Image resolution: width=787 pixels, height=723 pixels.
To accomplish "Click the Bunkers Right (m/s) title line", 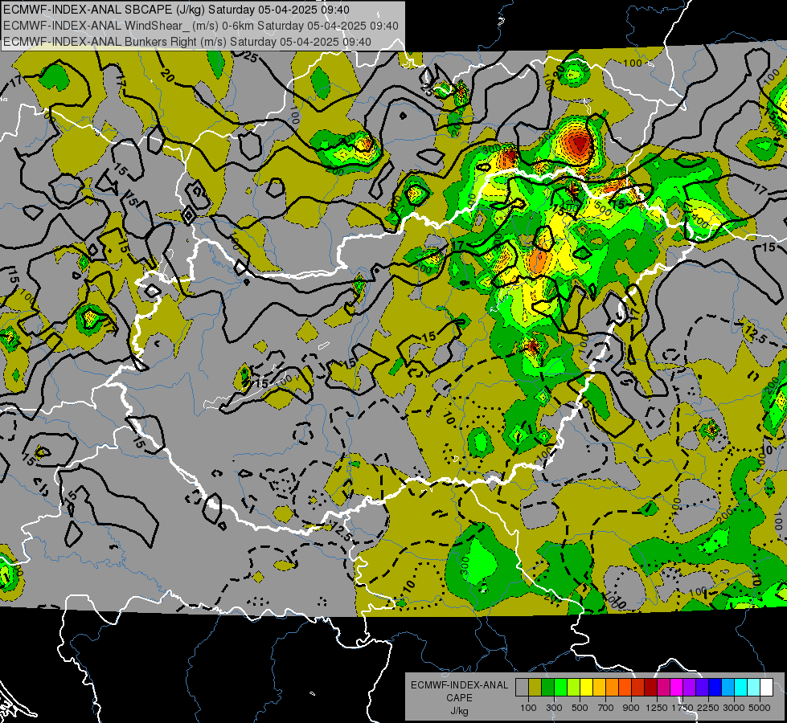I will pos(187,42).
